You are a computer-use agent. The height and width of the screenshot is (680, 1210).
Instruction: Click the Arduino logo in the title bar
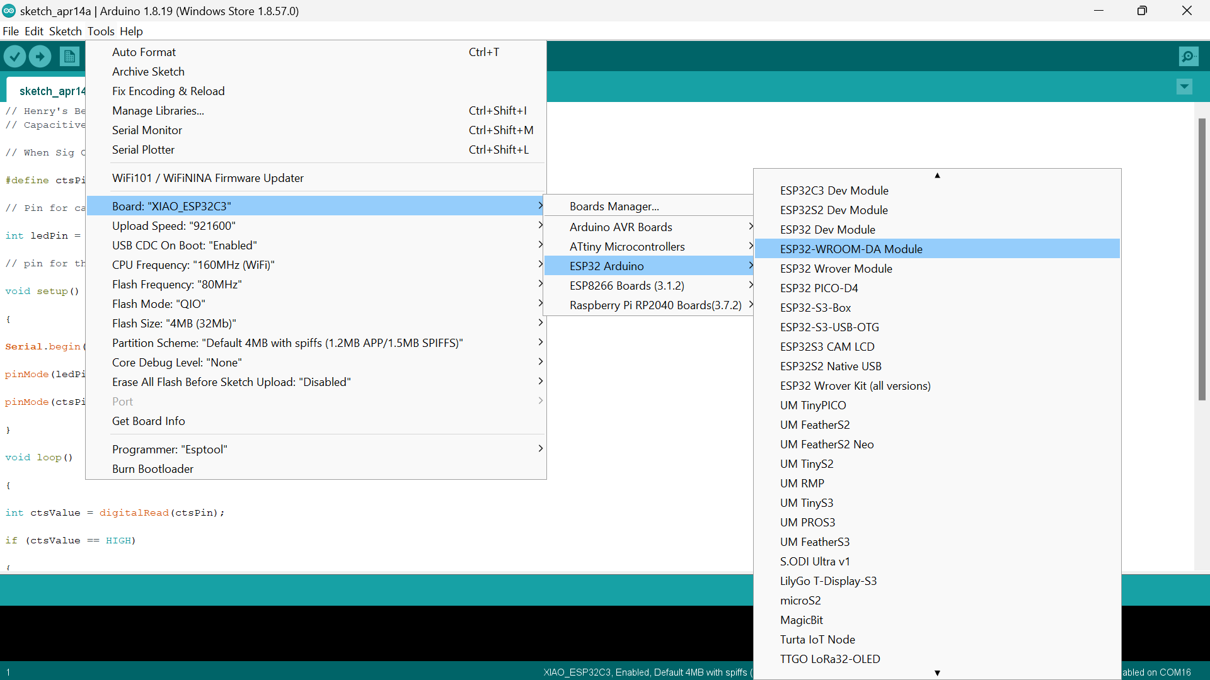[x=9, y=11]
